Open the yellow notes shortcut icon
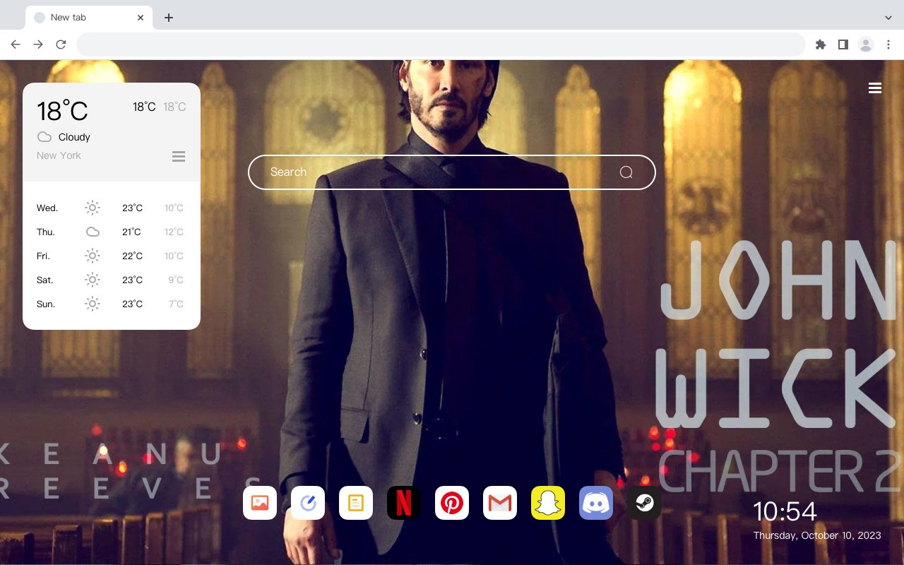The width and height of the screenshot is (904, 565). click(x=356, y=503)
